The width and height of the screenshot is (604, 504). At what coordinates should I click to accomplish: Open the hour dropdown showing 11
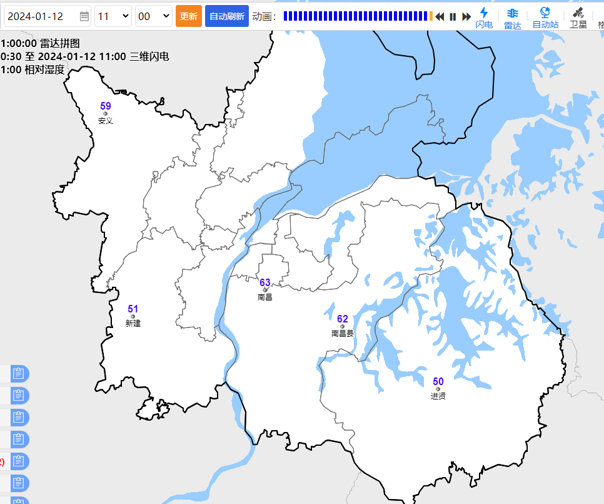(x=113, y=16)
